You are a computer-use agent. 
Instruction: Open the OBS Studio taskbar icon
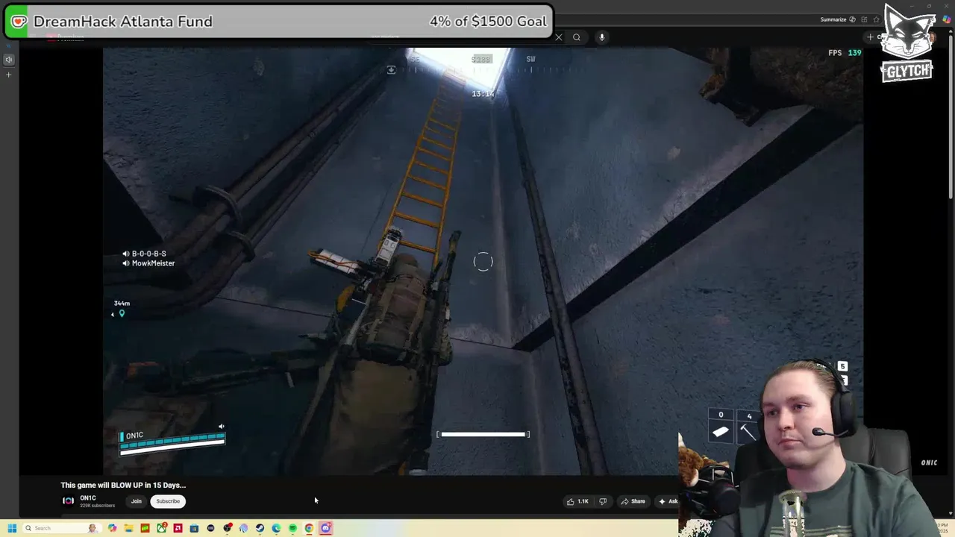pos(227,528)
